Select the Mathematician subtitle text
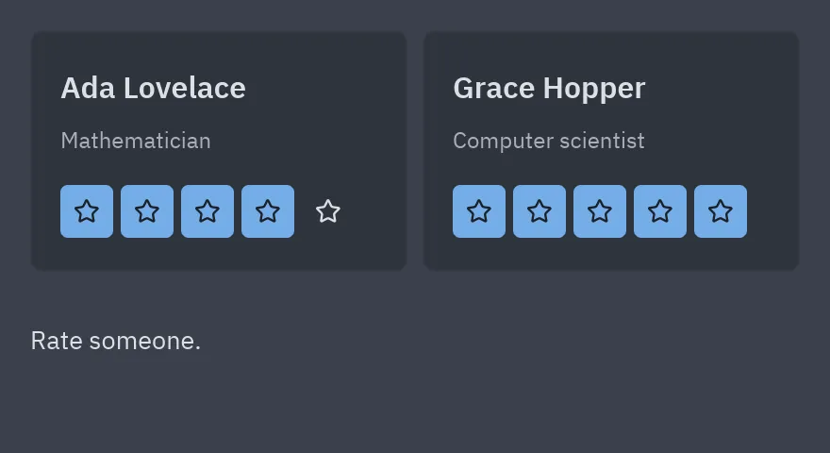 pyautogui.click(x=136, y=141)
